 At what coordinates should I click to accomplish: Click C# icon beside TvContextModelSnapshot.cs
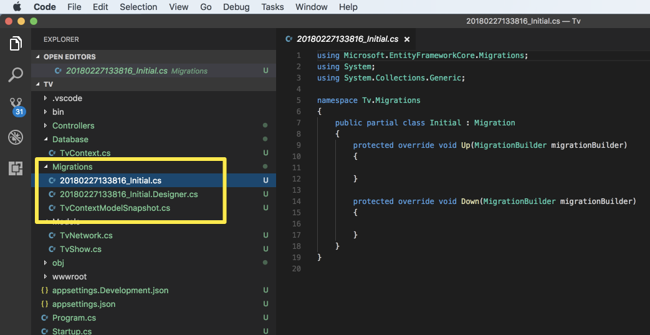click(x=52, y=208)
